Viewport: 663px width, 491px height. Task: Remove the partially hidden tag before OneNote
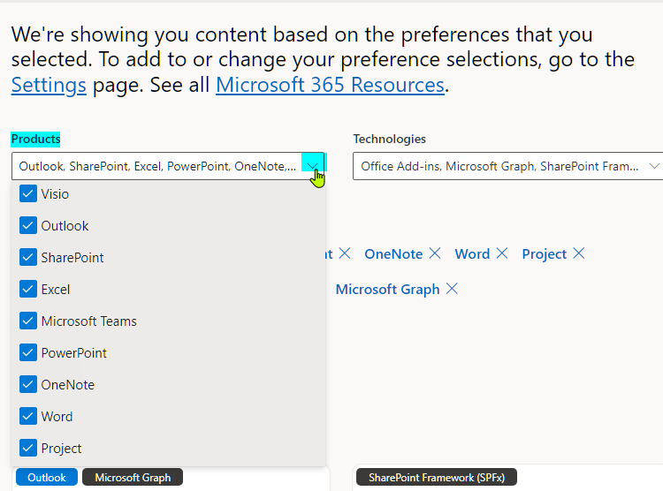point(345,253)
